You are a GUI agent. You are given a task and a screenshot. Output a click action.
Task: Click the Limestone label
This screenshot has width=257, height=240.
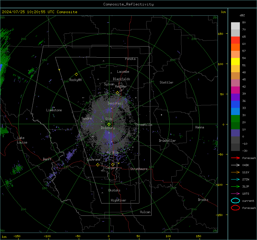click(x=54, y=110)
